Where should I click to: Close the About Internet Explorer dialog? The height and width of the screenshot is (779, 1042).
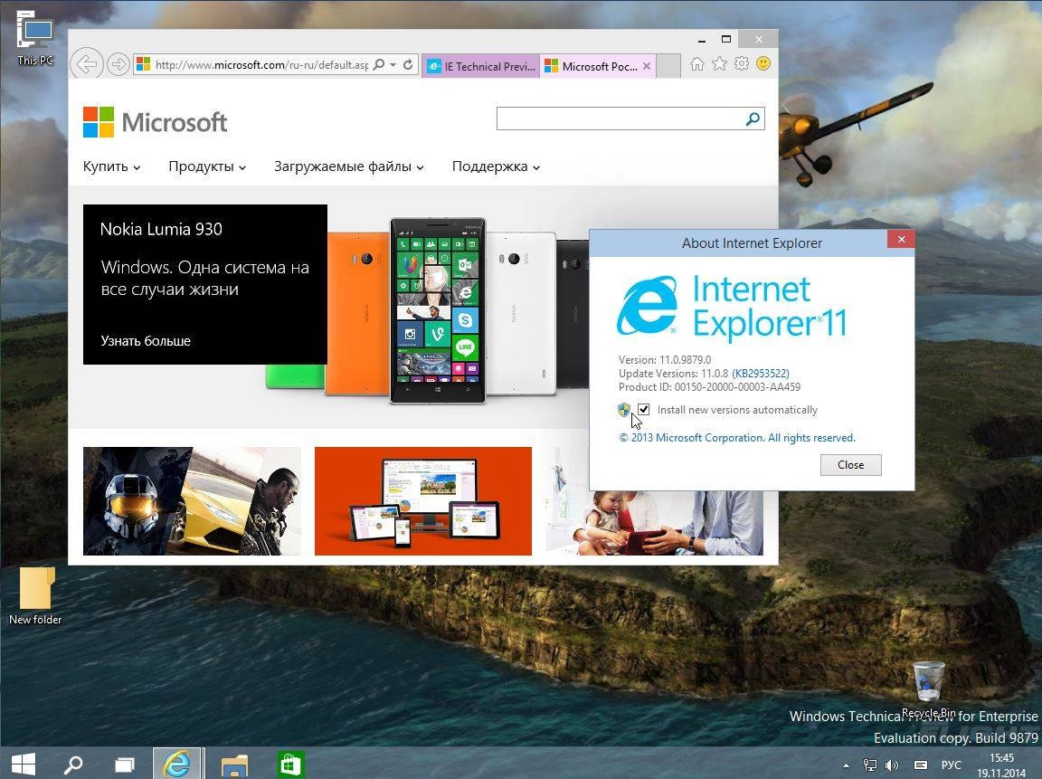(x=901, y=239)
